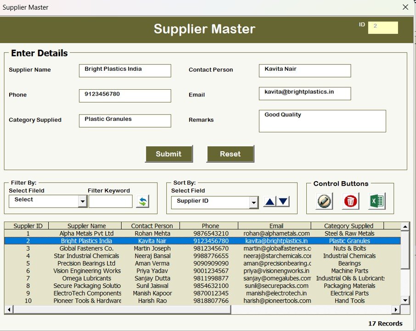Sort descending with the blue down triangle
The image size is (416, 331).
[x=283, y=201]
